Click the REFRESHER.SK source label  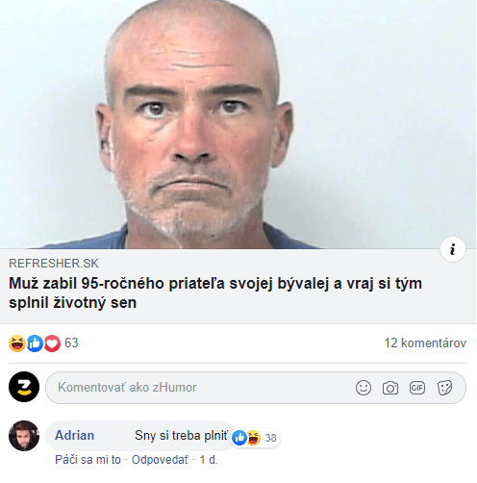click(54, 264)
